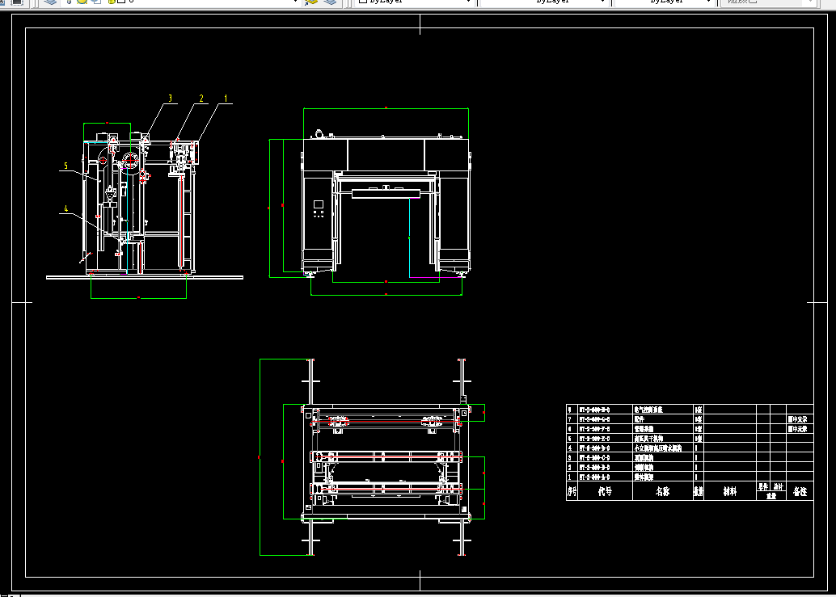Select balloon number 3 in side view
The height and width of the screenshot is (597, 836).
pos(170,99)
